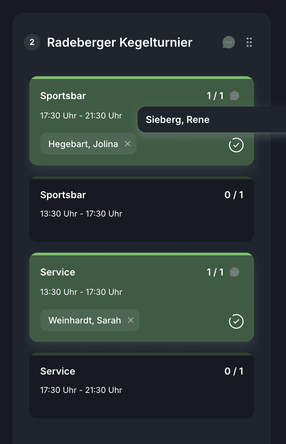Screen dimensions: 286x444
Task: Remove Hegebart, Jolina from the shift
Action: [128, 144]
